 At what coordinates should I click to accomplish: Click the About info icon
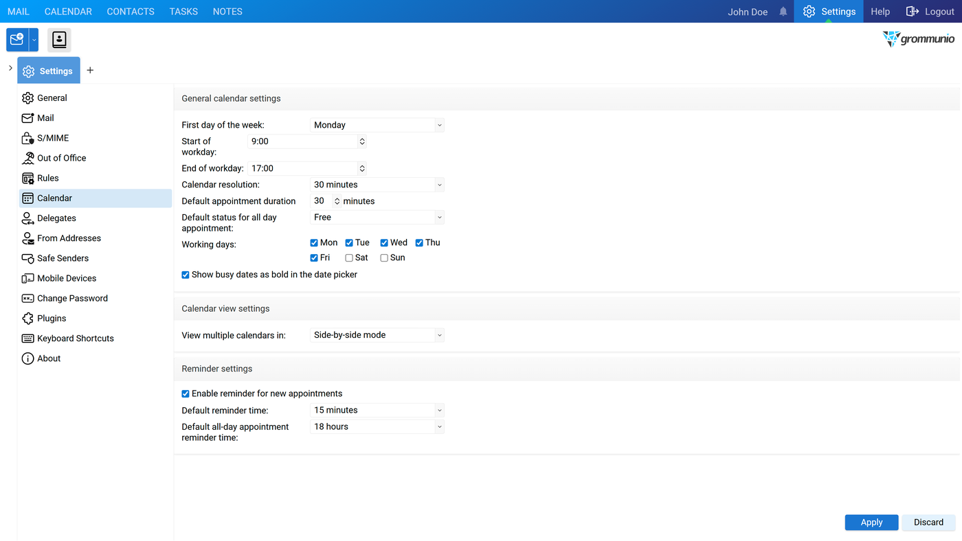coord(27,358)
